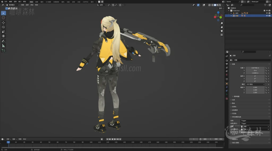Hide the Collection with its eye icon
The image size is (272, 151).
point(267,11)
